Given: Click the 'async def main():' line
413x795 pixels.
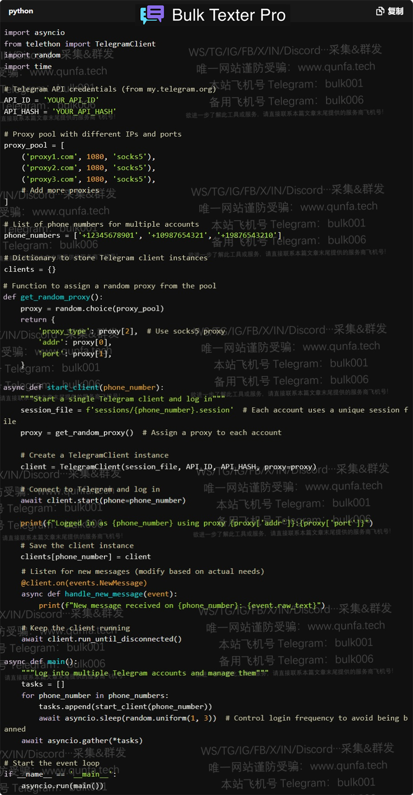Looking at the screenshot, I should pos(41,661).
